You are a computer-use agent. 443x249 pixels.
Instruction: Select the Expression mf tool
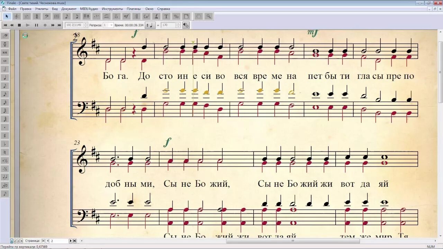126,16
